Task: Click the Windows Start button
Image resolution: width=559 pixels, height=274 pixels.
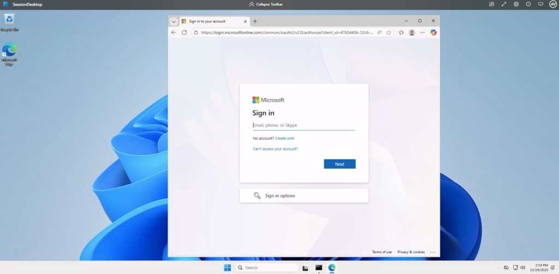Action: click(x=227, y=267)
